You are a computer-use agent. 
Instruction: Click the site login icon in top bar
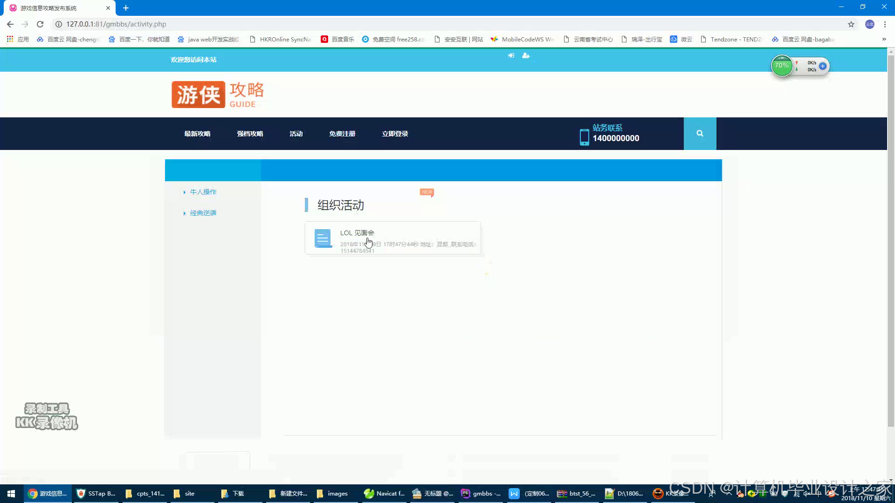511,55
